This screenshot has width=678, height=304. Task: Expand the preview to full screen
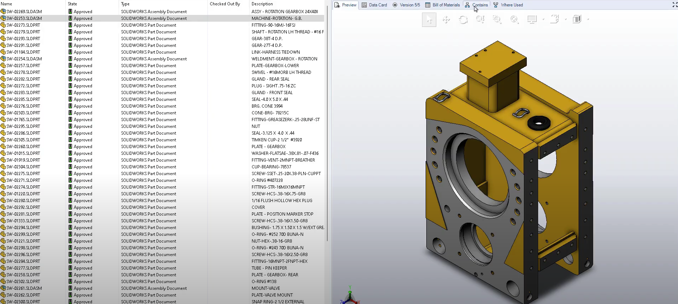click(674, 5)
